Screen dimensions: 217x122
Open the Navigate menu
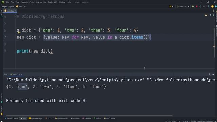(x=24, y=2)
